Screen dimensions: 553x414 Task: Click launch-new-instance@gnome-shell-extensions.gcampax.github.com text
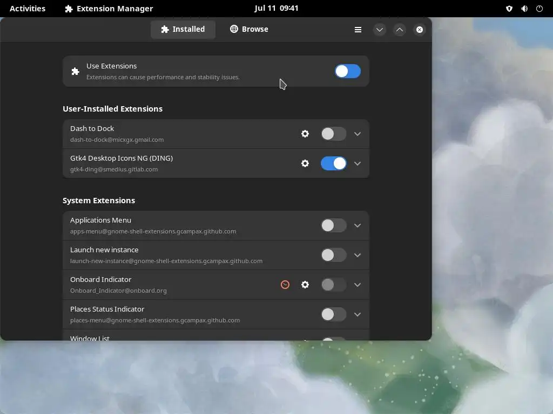166,261
